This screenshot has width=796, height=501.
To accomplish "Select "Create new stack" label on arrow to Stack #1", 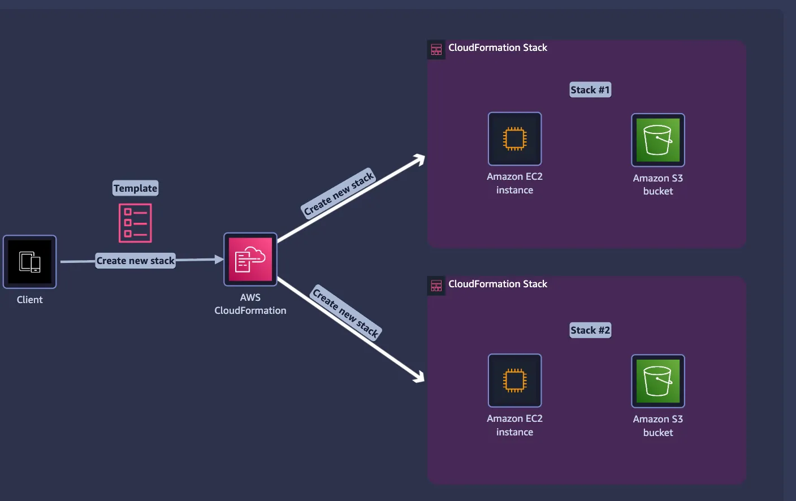I will pos(339,193).
